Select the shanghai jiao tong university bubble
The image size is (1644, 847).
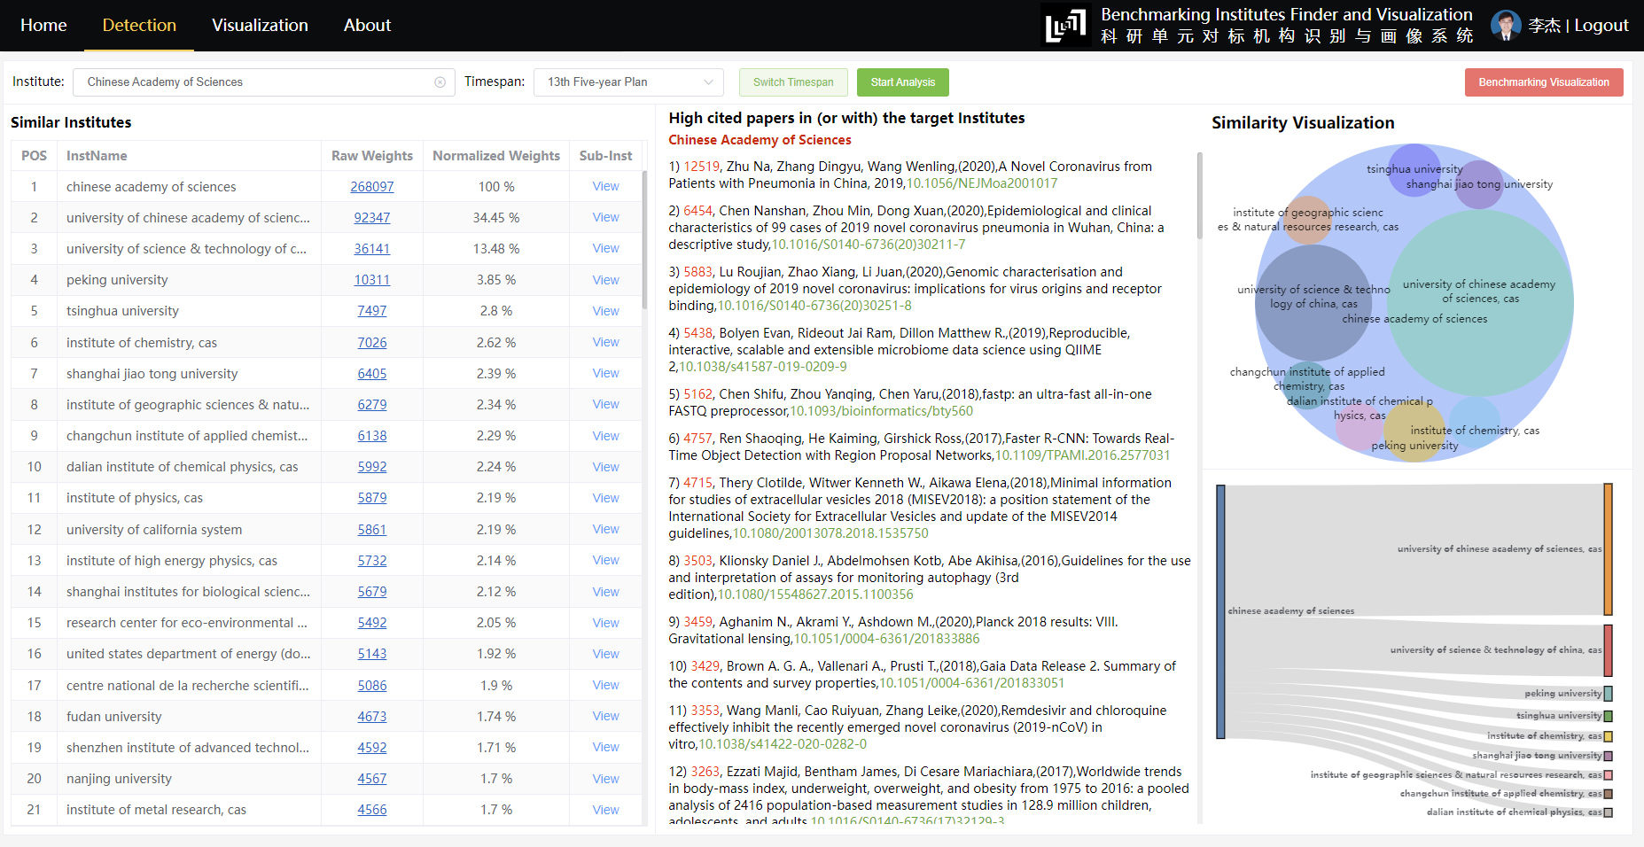point(1479,184)
